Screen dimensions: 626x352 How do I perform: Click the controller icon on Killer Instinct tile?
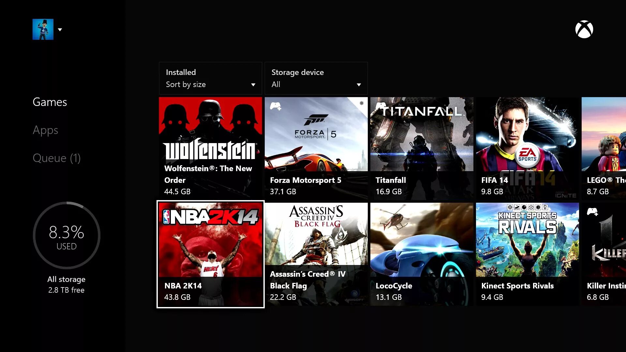592,212
